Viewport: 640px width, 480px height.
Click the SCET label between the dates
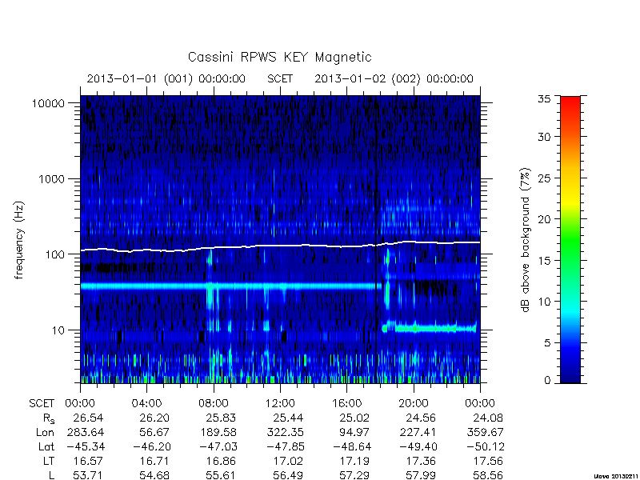pos(280,78)
